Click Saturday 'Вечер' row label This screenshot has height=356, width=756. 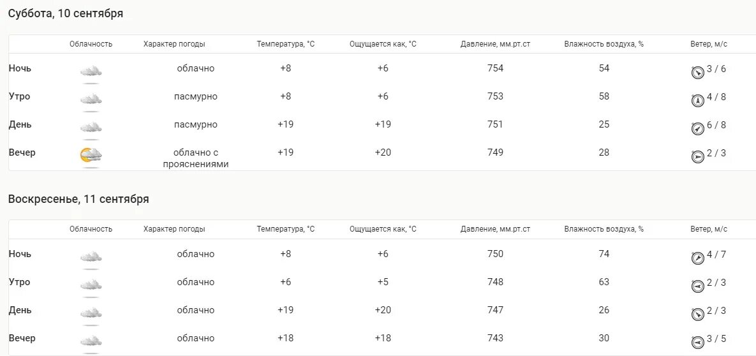point(22,152)
